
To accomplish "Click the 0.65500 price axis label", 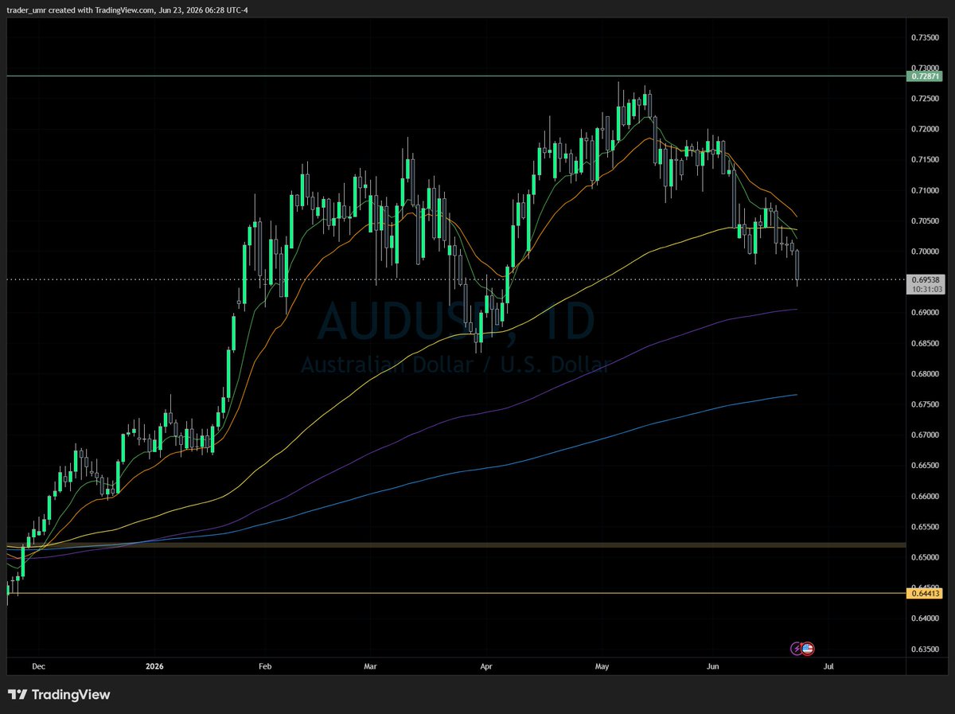I will click(925, 527).
